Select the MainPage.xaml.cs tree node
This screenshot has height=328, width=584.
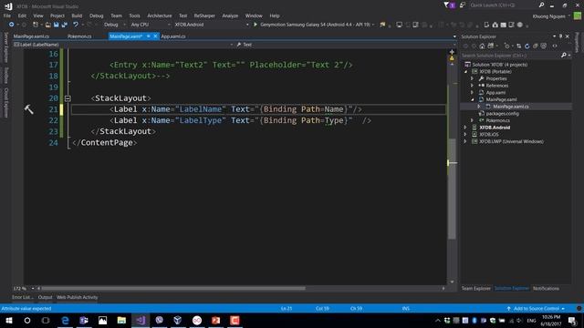point(510,107)
